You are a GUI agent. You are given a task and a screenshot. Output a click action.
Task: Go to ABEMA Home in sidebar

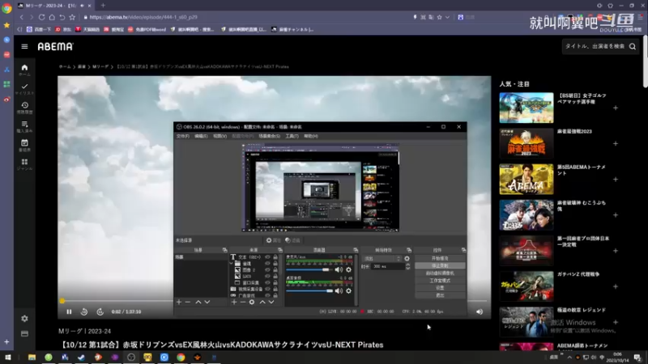tap(24, 70)
